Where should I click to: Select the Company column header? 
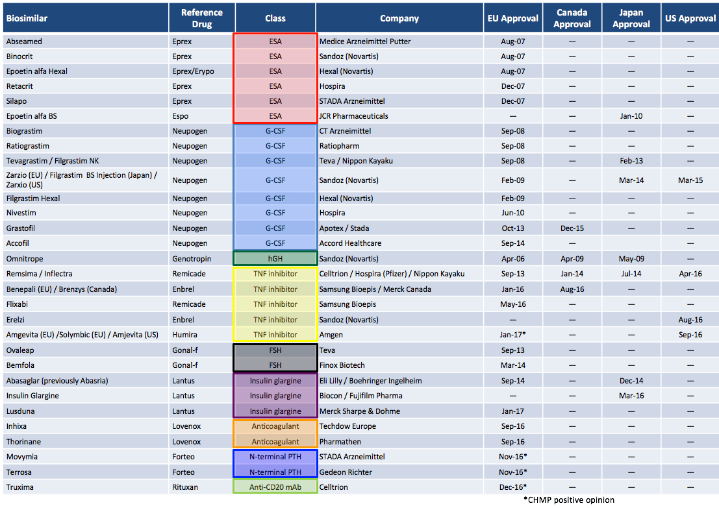point(399,18)
